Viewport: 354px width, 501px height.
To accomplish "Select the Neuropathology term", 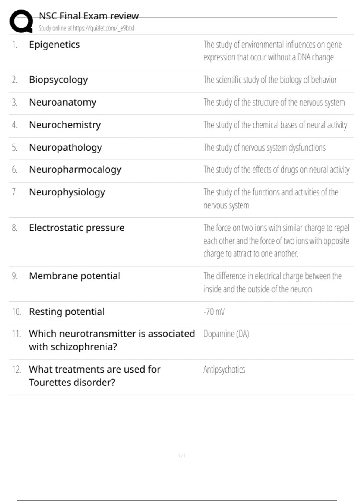I will pyautogui.click(x=65, y=147).
